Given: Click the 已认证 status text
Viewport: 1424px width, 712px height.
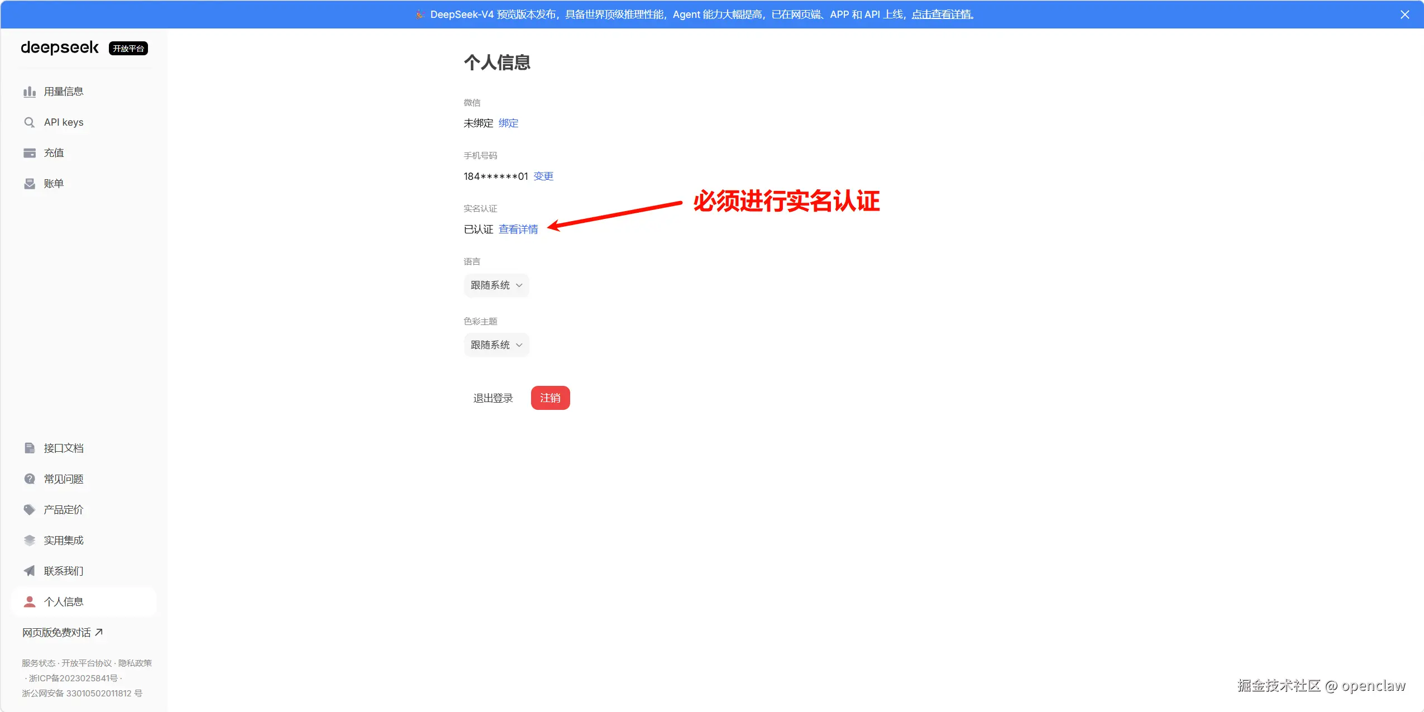Looking at the screenshot, I should click(479, 229).
